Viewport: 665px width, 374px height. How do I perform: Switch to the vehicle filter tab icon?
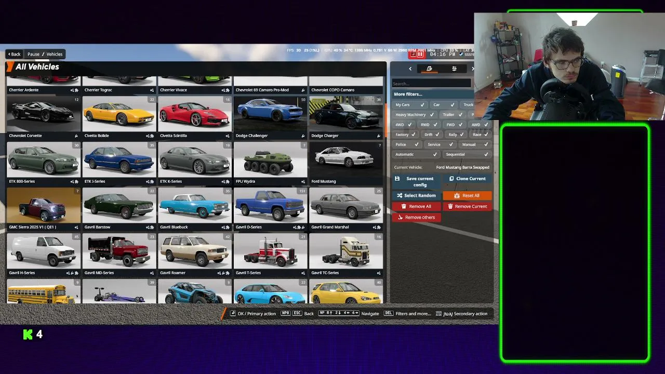tap(429, 69)
